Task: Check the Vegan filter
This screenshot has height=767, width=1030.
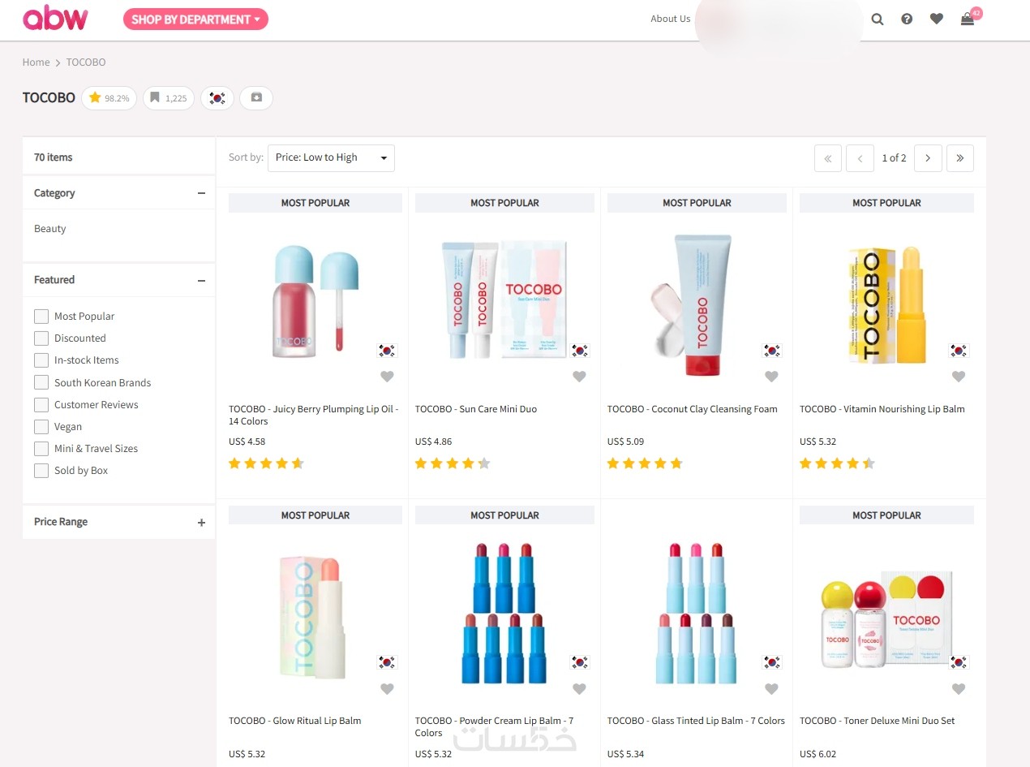Action: (41, 426)
